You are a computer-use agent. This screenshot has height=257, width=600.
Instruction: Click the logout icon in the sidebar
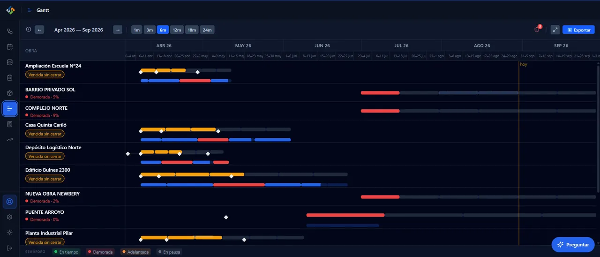click(x=10, y=248)
